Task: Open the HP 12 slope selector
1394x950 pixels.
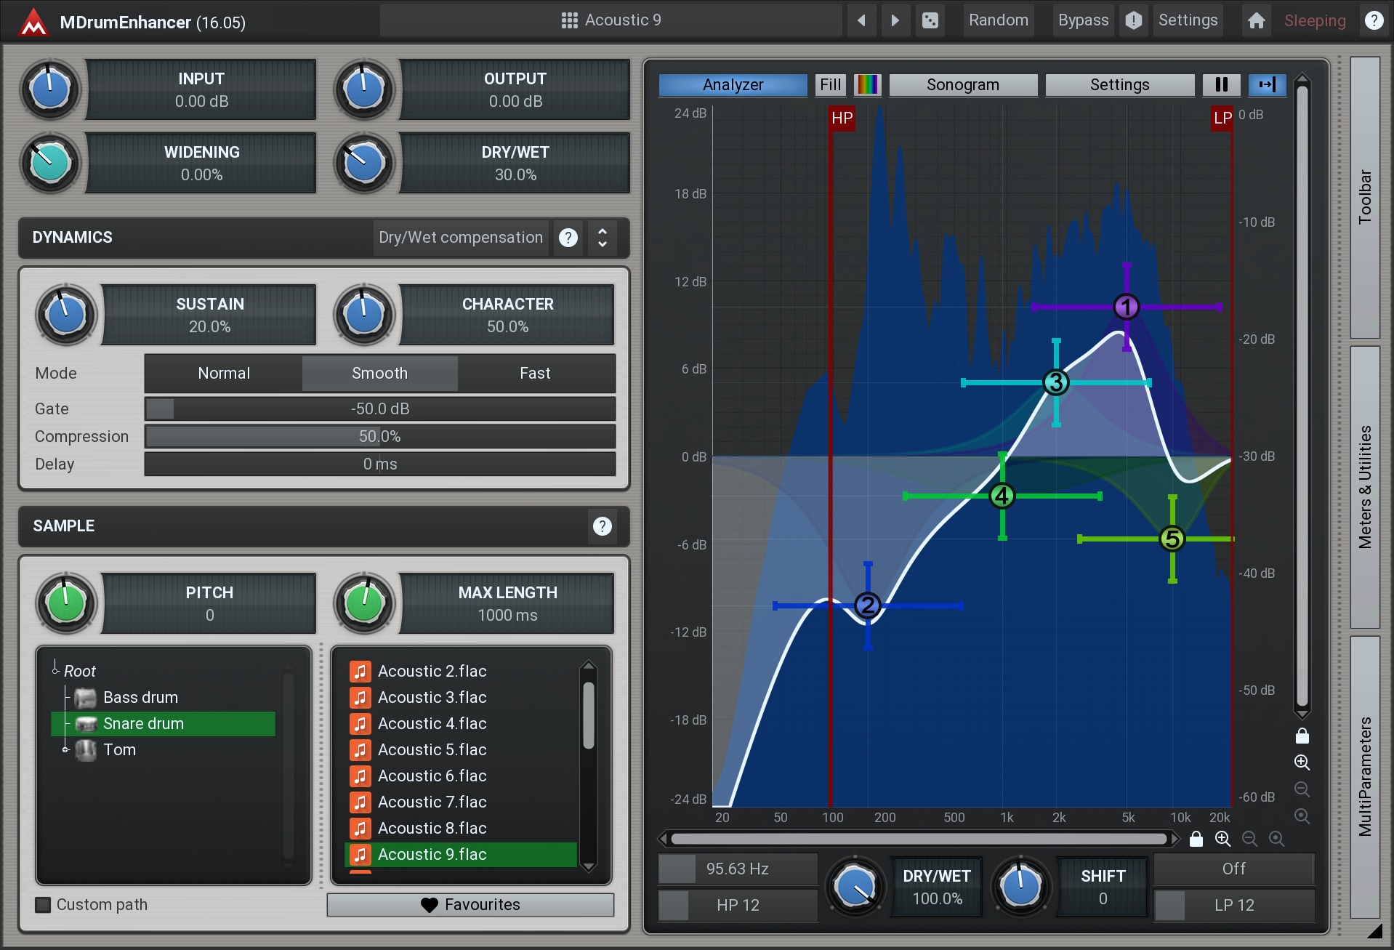Action: (x=738, y=906)
